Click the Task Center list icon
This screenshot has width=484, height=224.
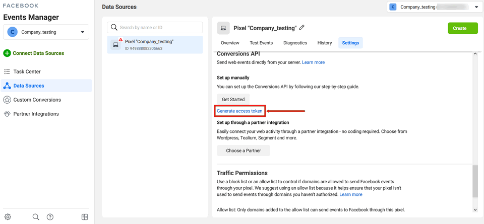pyautogui.click(x=7, y=71)
